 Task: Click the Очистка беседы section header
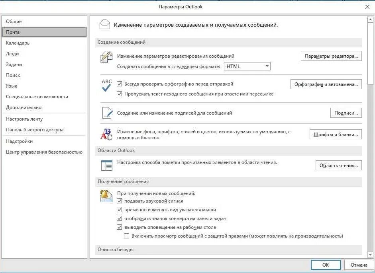[228, 250]
